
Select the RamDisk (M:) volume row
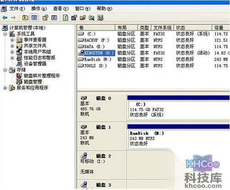[x=153, y=59]
